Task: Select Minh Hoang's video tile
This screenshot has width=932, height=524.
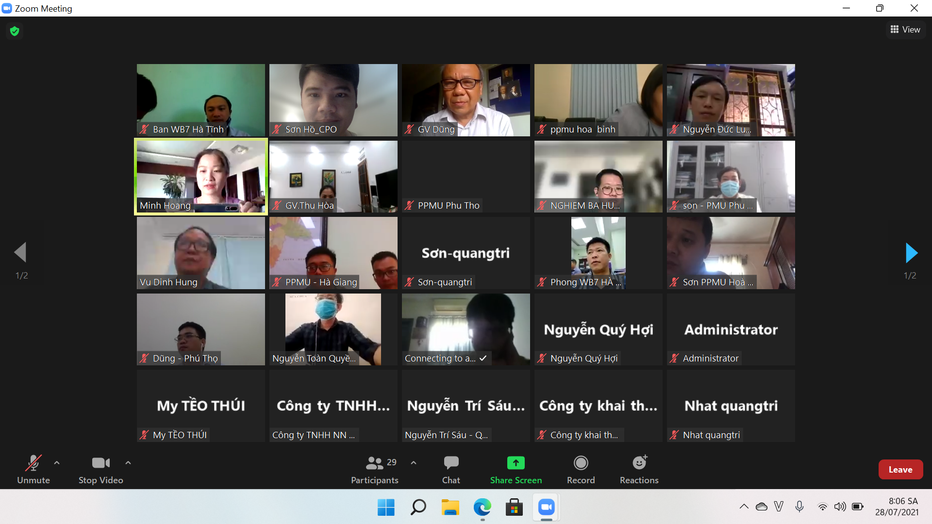Action: point(201,177)
